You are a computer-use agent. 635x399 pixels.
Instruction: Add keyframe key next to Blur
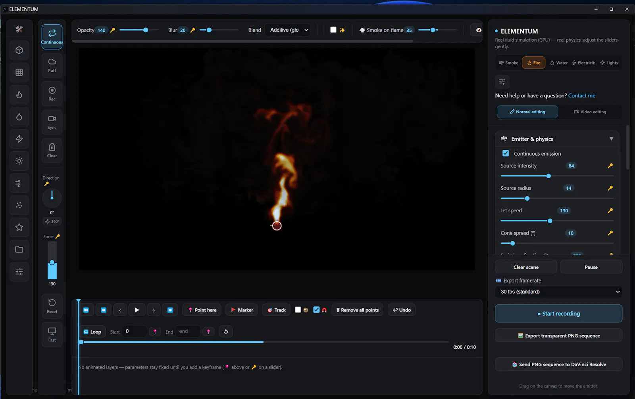(x=193, y=30)
